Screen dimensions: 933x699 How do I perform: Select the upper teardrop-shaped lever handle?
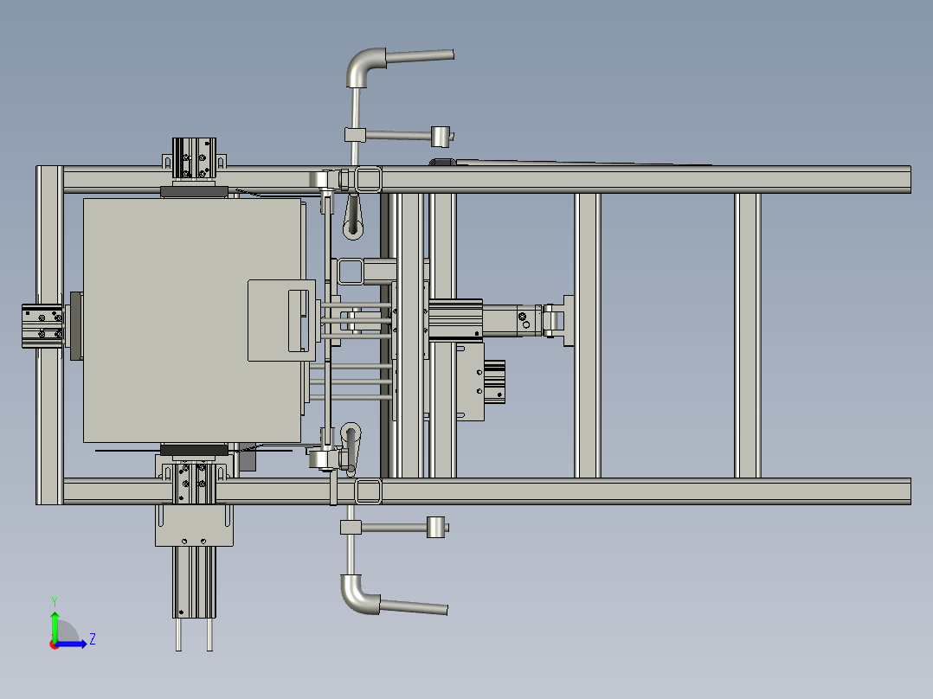353,217
